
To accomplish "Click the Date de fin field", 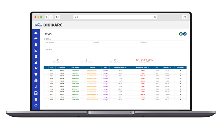I will (x=68, y=53).
